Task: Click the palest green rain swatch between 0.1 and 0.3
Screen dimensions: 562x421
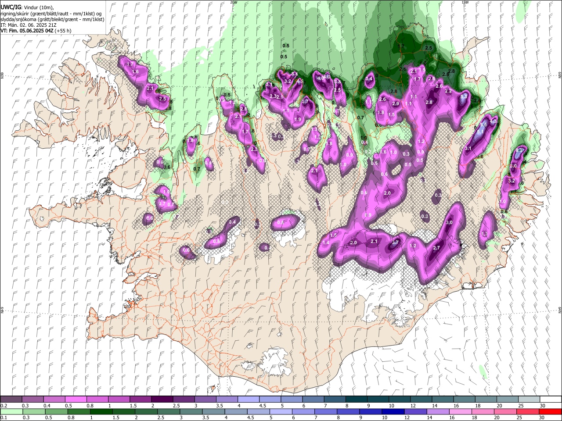Action: [x=12, y=411]
